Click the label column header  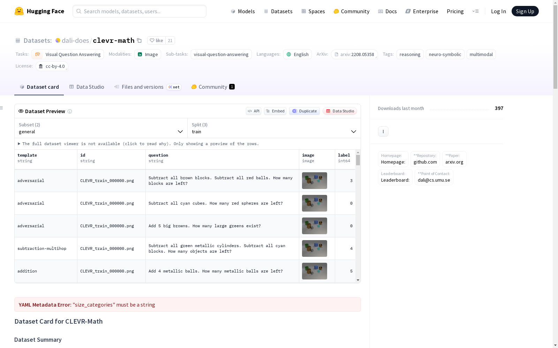(345, 159)
